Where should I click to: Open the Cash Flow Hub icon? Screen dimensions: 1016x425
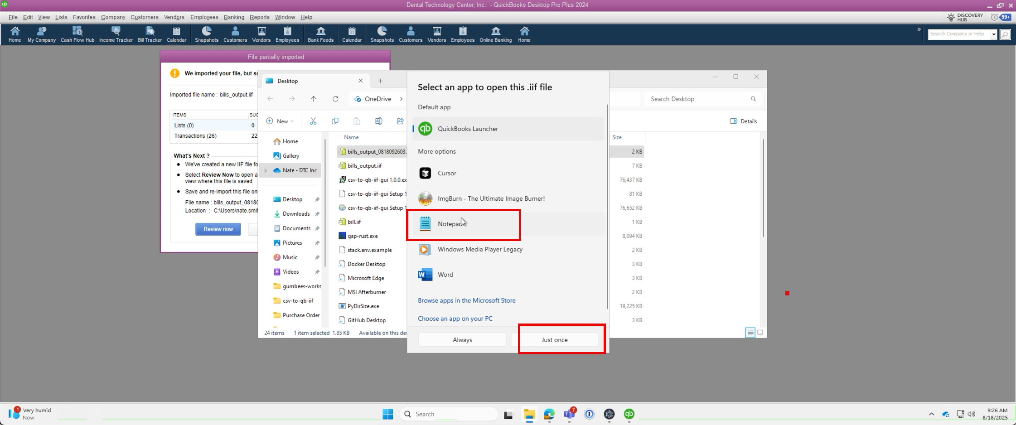[77, 34]
